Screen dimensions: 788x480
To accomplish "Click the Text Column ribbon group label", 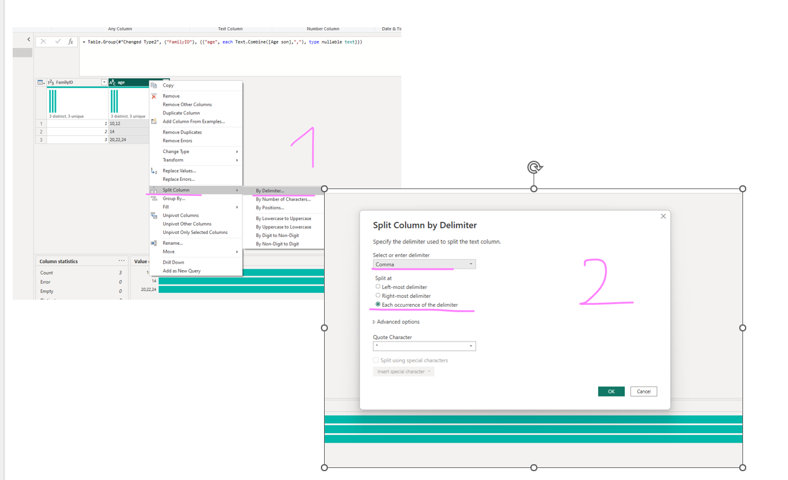I will [230, 28].
